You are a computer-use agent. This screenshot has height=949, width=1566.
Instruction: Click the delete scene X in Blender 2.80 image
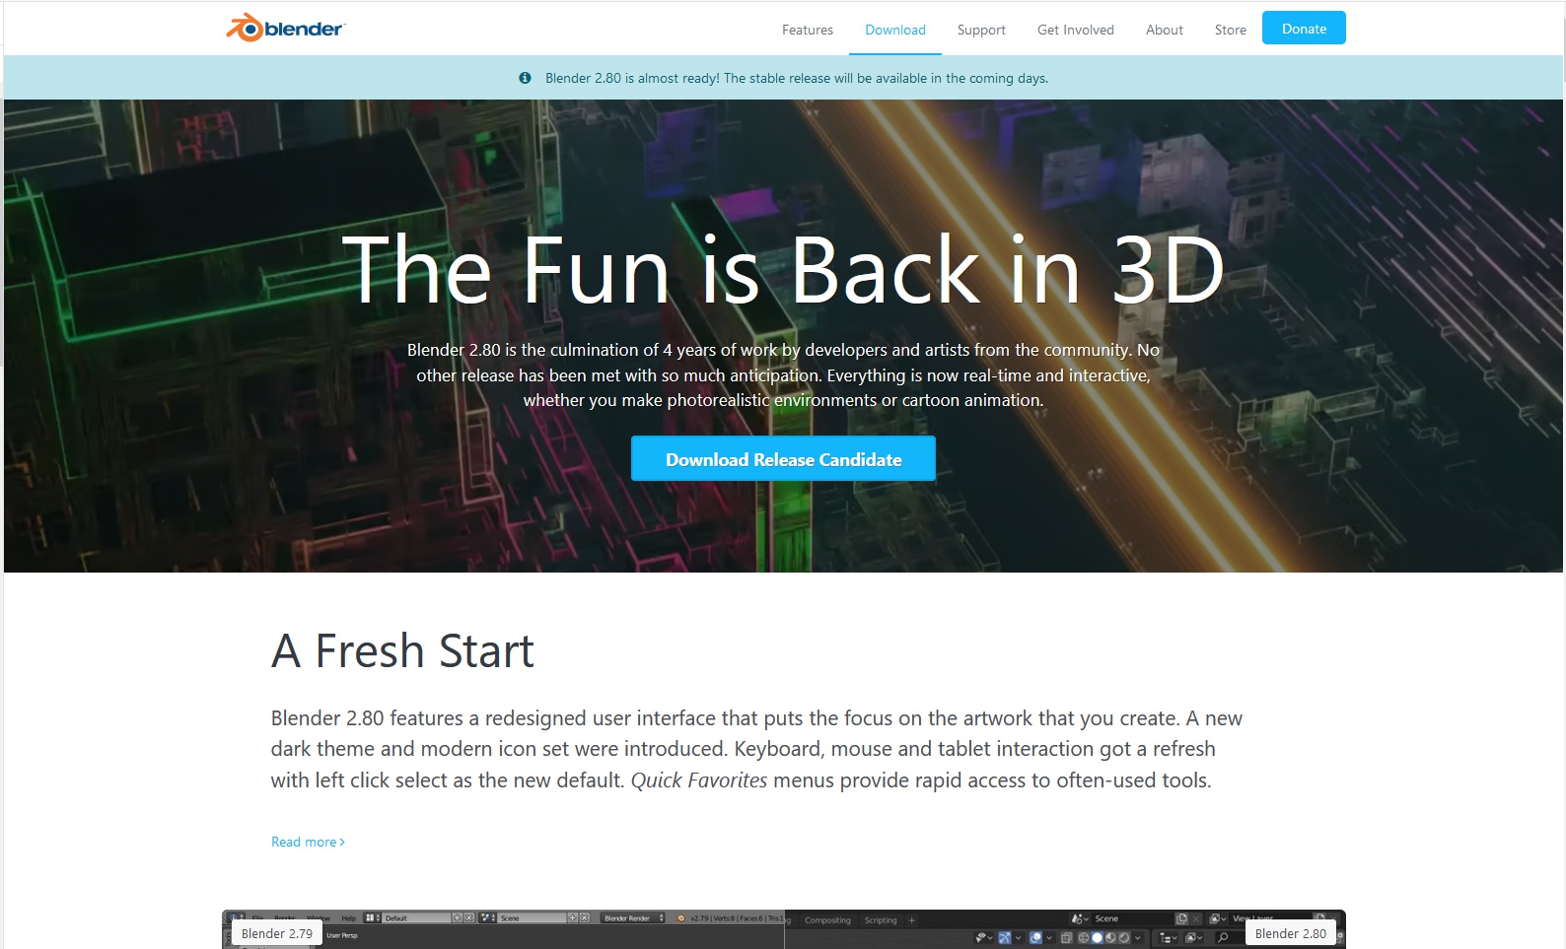1196,918
